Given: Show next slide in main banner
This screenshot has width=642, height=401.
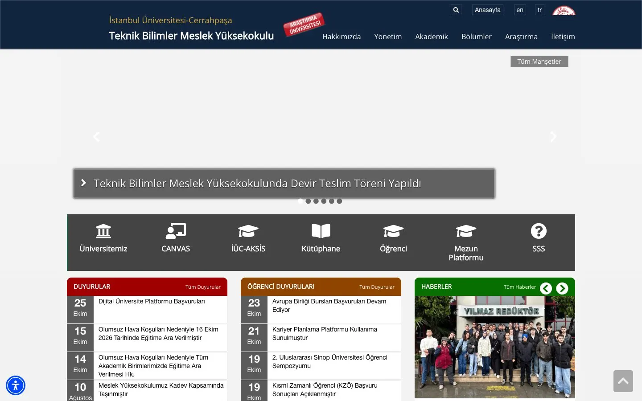Looking at the screenshot, I should [x=553, y=136].
